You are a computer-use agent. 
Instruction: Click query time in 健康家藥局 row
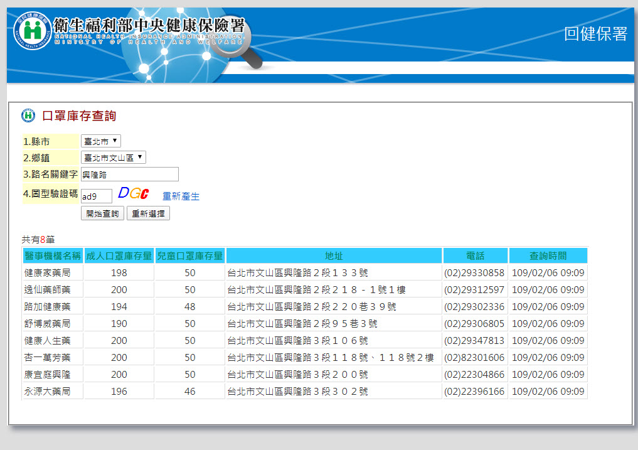[548, 273]
